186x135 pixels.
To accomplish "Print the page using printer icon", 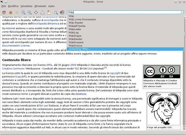I will [x=43, y=12].
